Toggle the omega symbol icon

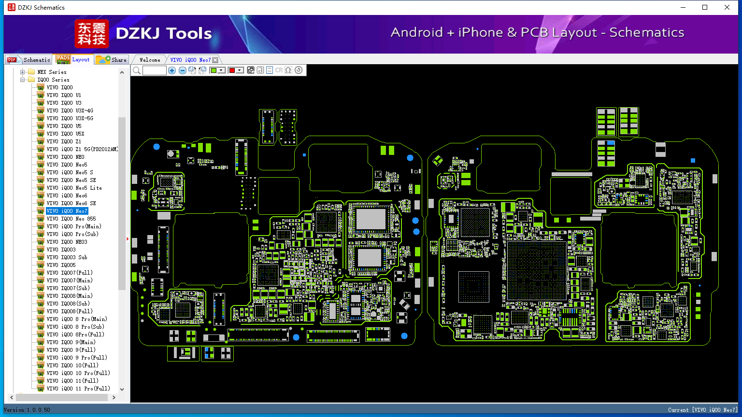pyautogui.click(x=288, y=70)
